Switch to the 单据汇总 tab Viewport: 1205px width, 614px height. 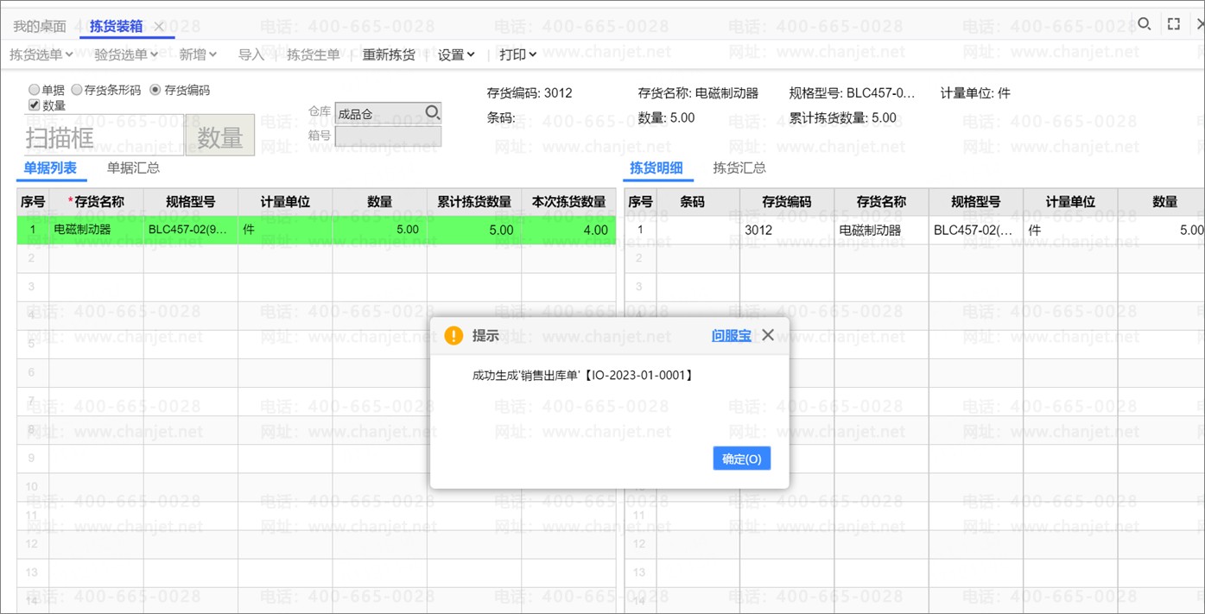click(x=133, y=168)
